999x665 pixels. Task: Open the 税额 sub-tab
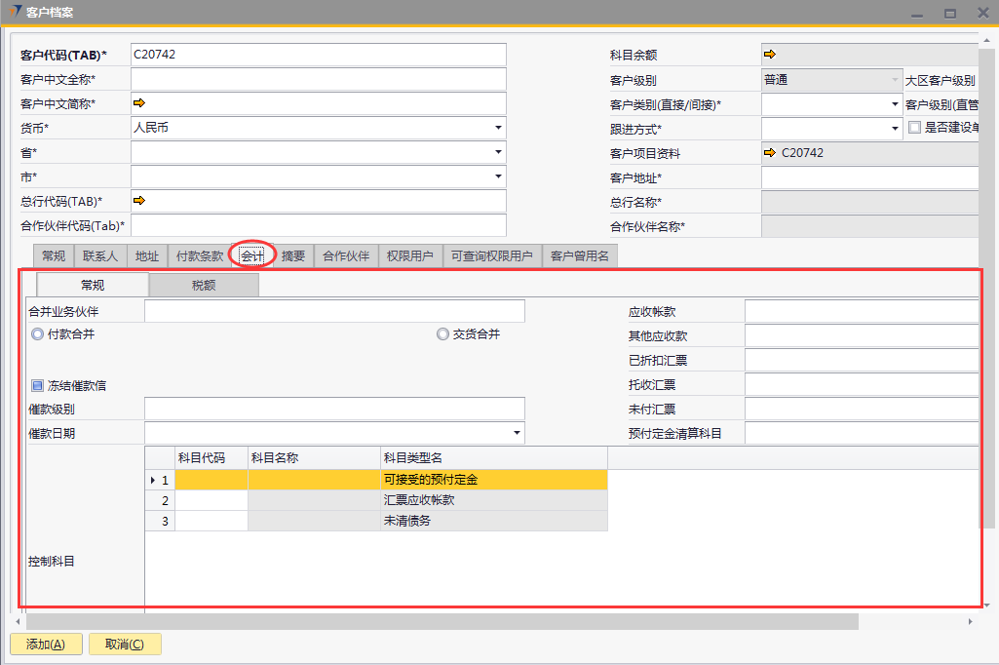coord(204,285)
